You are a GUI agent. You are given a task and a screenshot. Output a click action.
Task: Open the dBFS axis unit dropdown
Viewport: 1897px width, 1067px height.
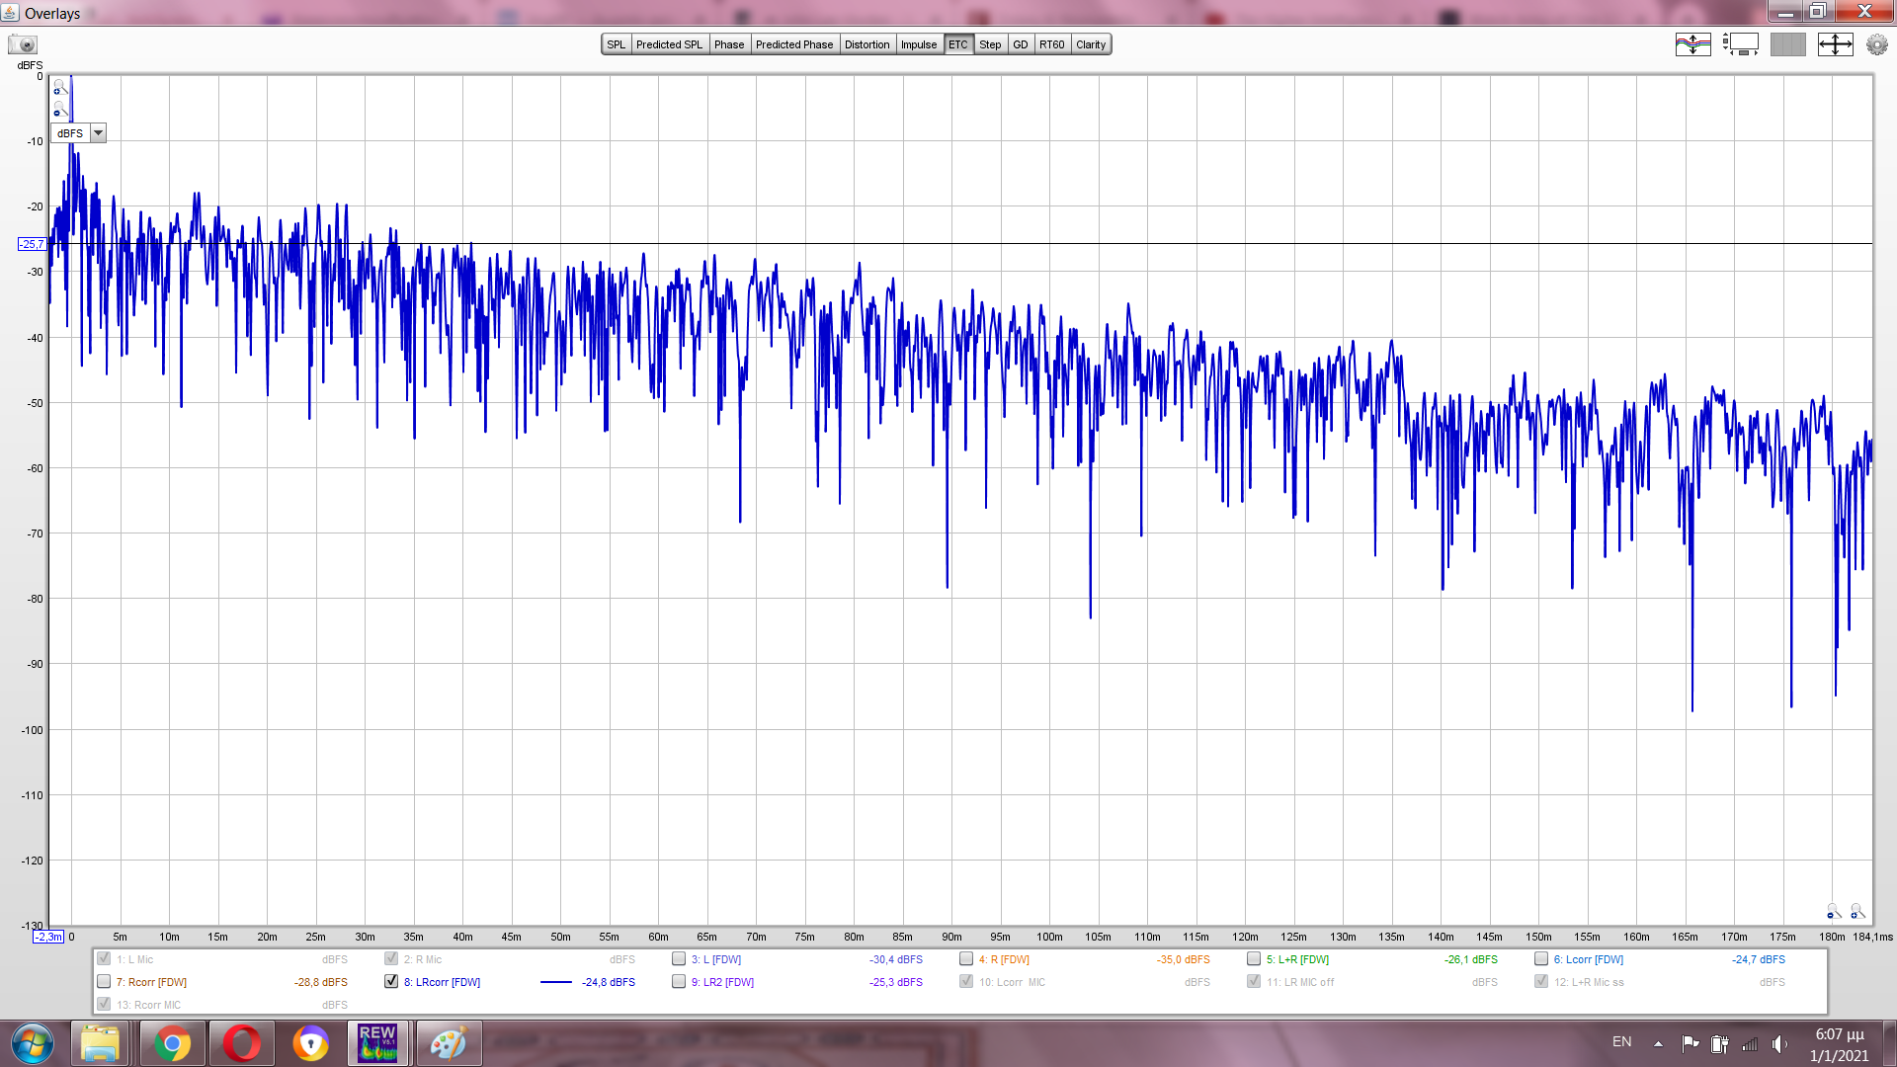point(98,133)
